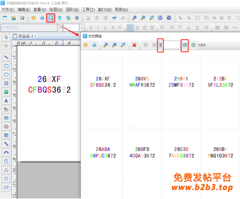Open the 文件(F) menu

click(8, 10)
